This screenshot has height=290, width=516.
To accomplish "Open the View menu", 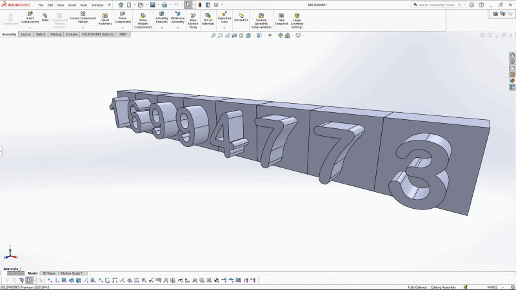I will click(61, 5).
